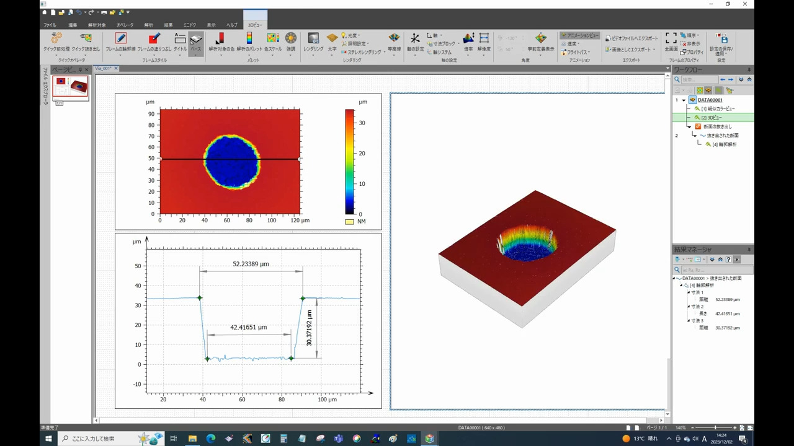Screen dimensions: 794x446
Task: Click the workflow search input field
Action: [x=700, y=80]
